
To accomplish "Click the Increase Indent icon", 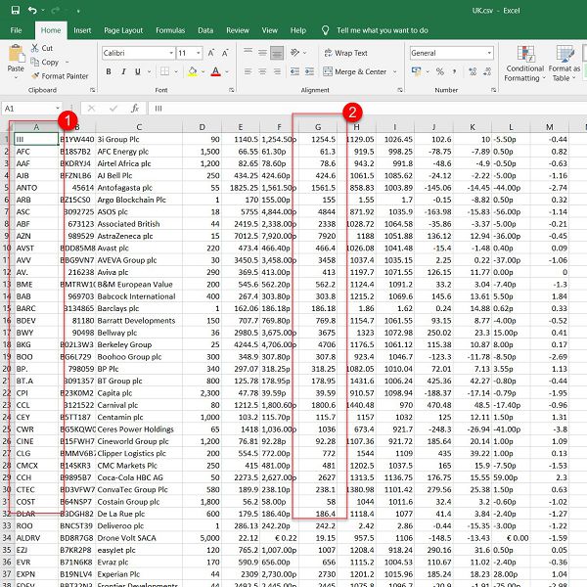I will 309,71.
